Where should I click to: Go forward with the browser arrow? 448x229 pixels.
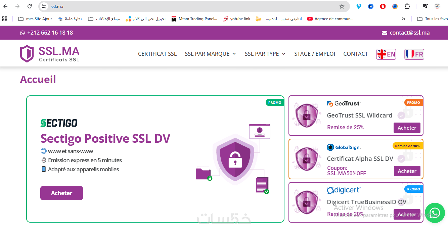point(17,6)
